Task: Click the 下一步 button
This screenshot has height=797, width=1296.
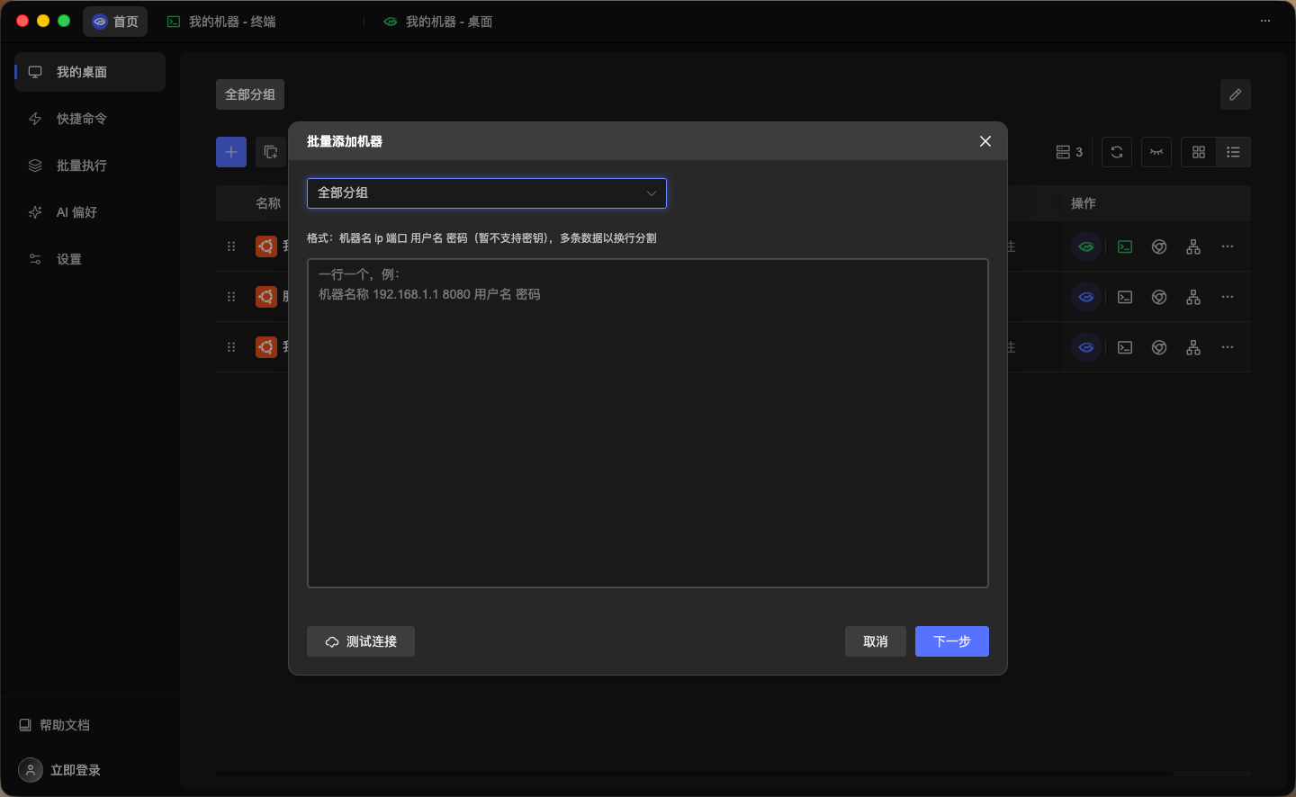Action: click(x=952, y=641)
